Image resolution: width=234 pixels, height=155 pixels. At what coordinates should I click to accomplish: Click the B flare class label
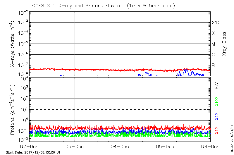coord(213,65)
